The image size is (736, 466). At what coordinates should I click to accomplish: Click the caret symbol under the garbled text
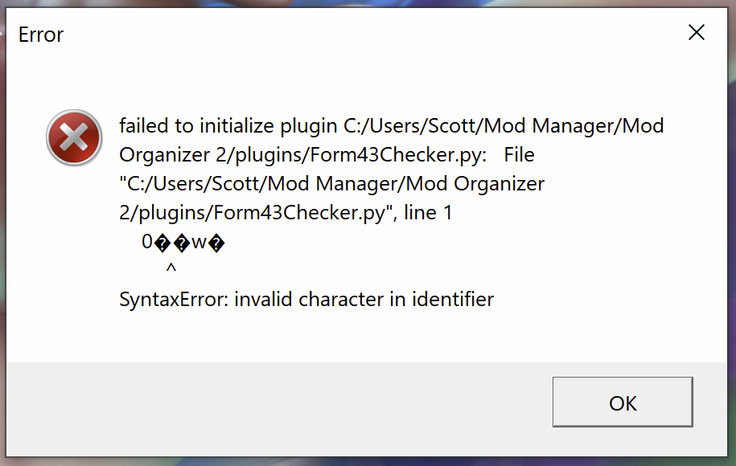click(171, 268)
